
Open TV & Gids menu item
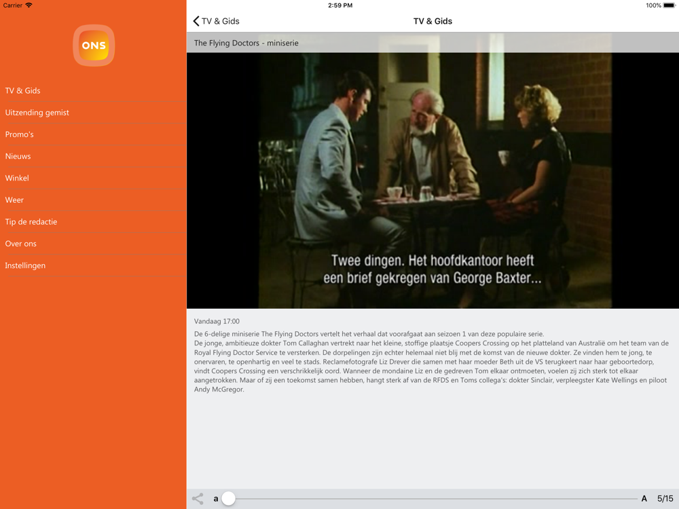tap(93, 91)
